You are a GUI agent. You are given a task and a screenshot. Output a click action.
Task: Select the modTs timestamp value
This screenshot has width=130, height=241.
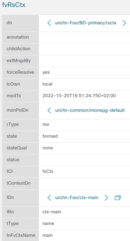(79, 96)
